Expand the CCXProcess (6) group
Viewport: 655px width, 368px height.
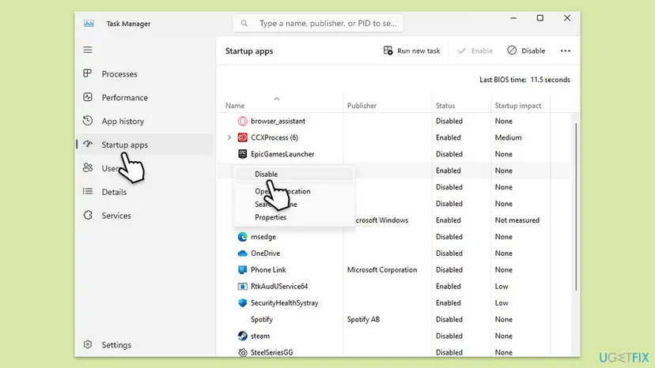tap(229, 137)
